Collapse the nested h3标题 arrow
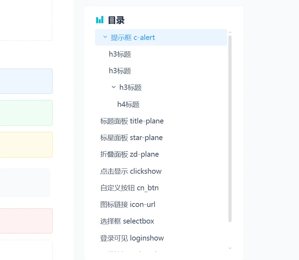The width and height of the screenshot is (299, 260). (x=113, y=87)
